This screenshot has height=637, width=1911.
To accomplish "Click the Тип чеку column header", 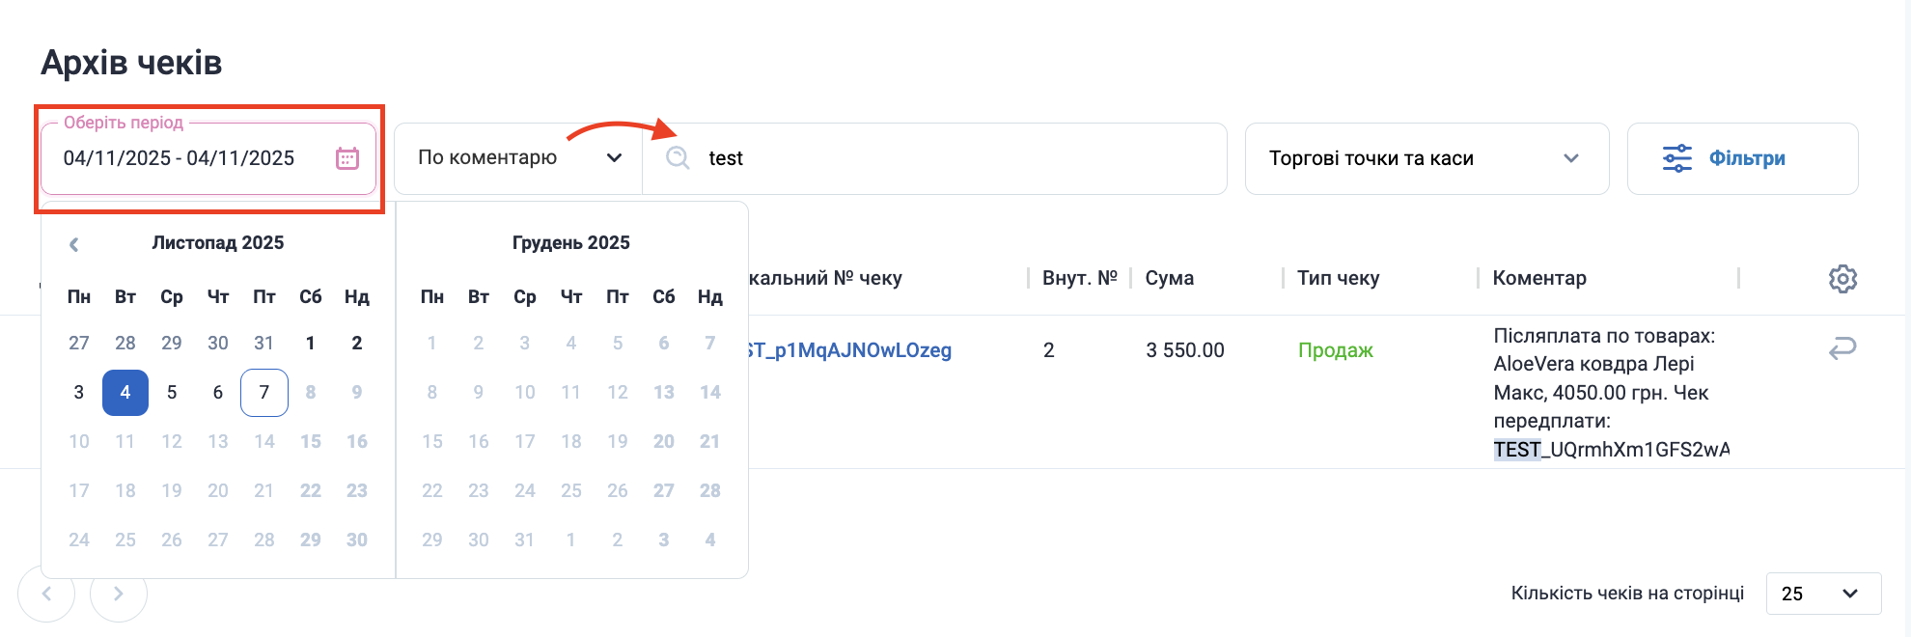I will 1338,278.
